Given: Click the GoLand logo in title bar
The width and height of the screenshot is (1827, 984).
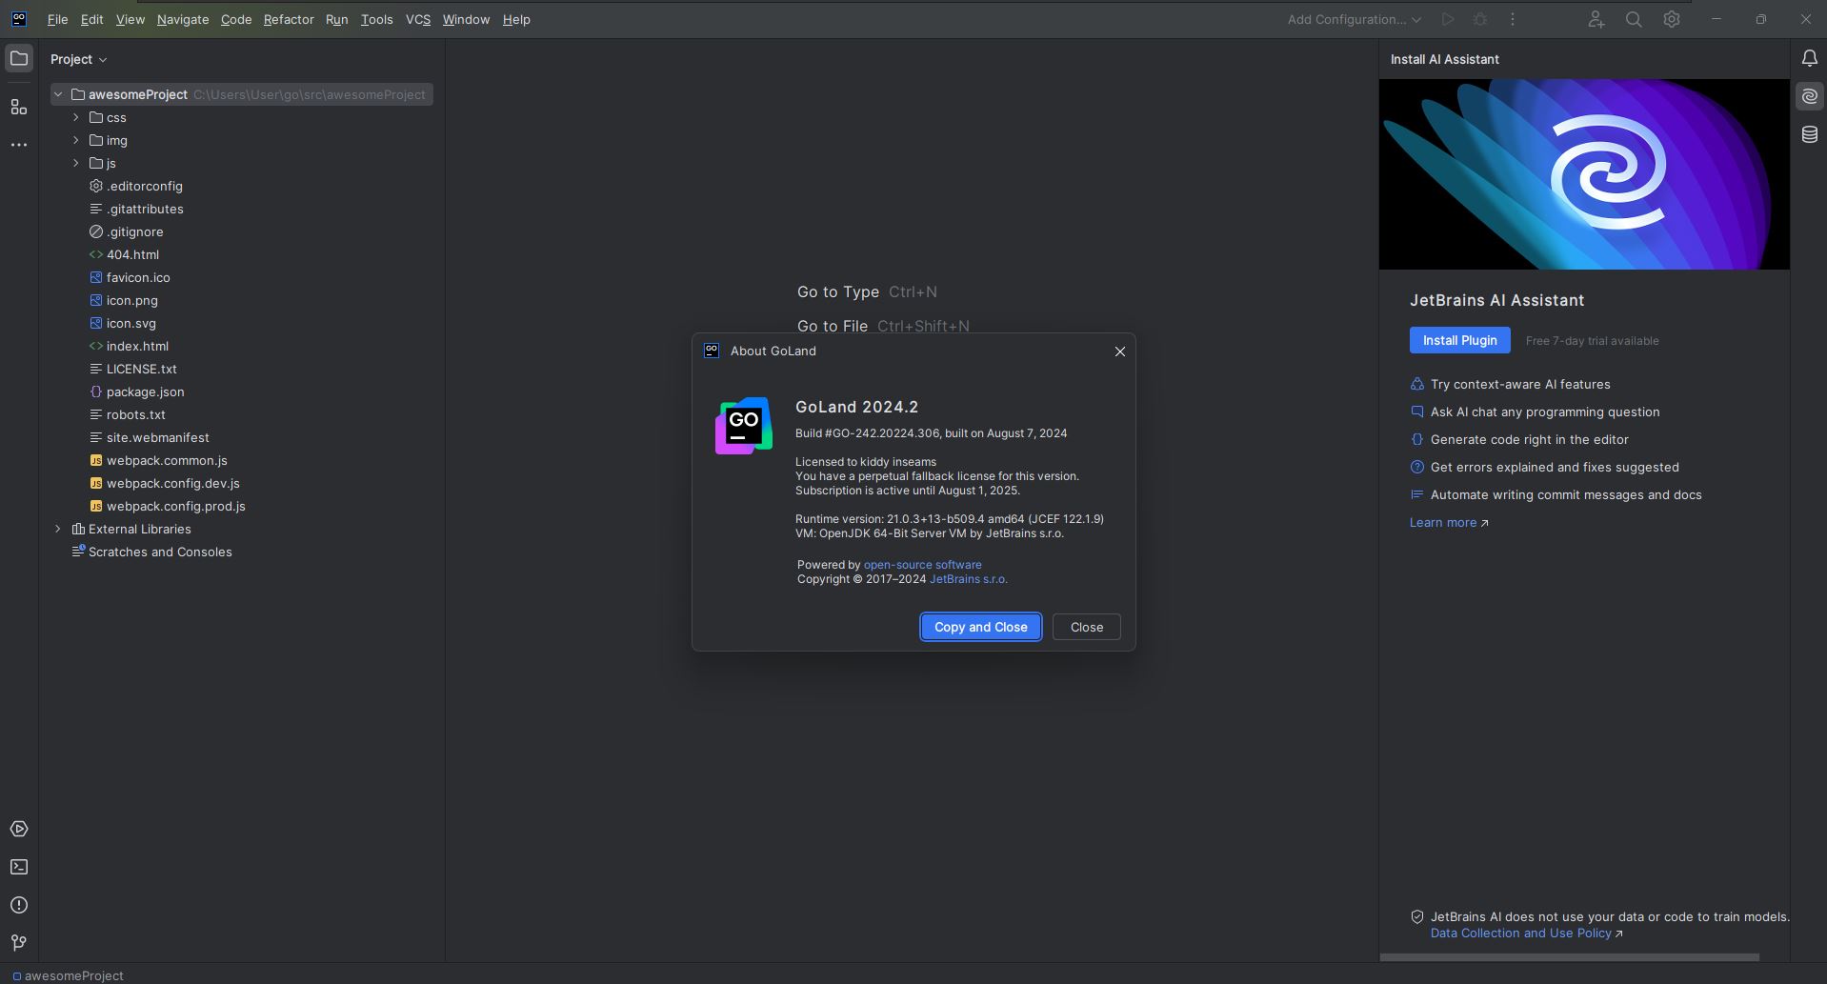Looking at the screenshot, I should (x=19, y=19).
